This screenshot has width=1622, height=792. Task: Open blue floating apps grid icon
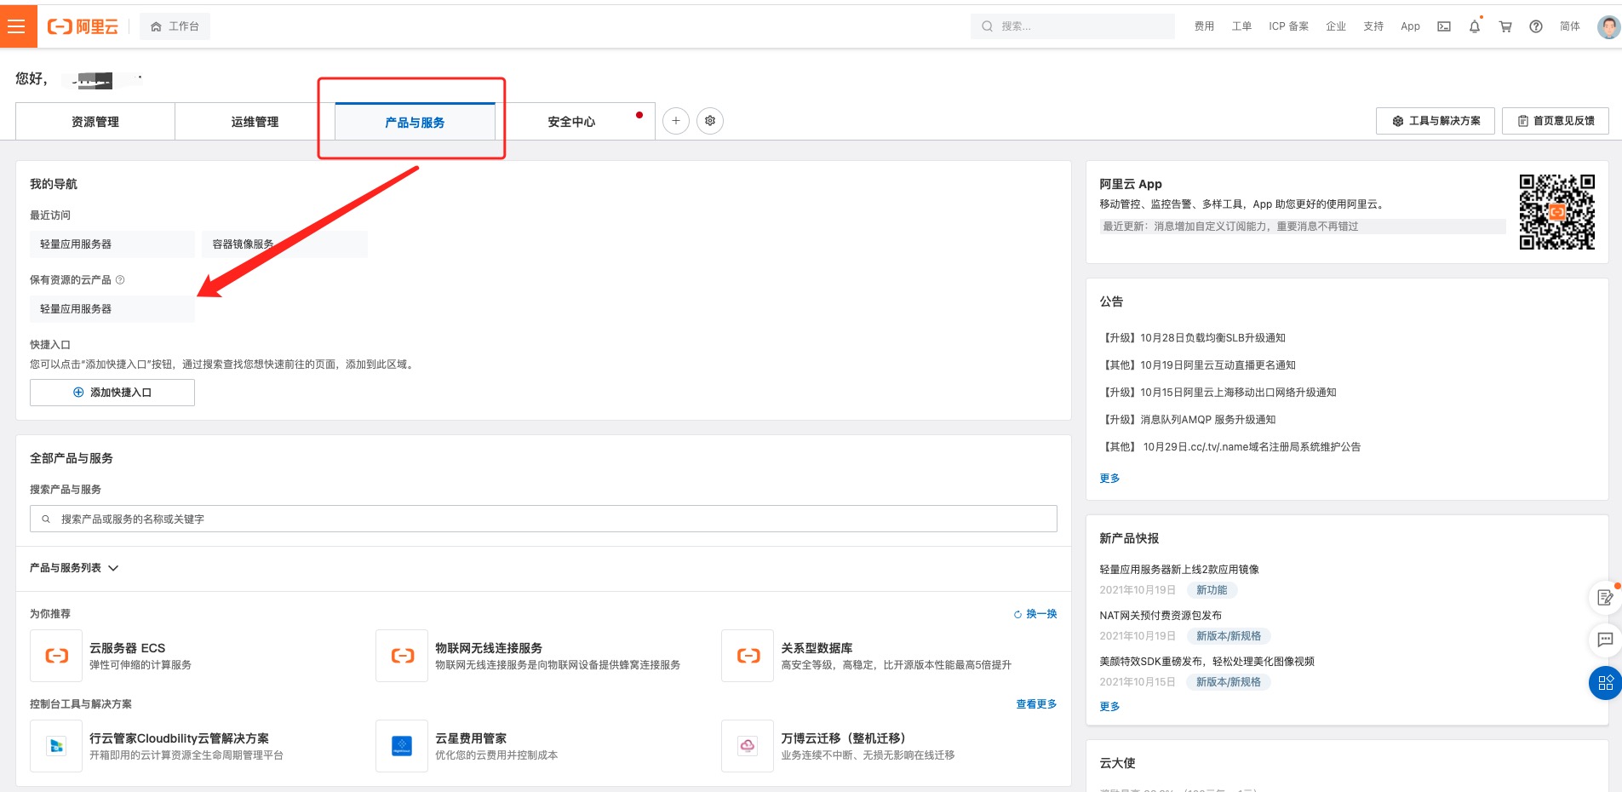tap(1606, 683)
